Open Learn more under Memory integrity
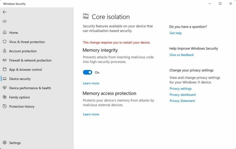The image size is (236, 149). [x=91, y=83]
